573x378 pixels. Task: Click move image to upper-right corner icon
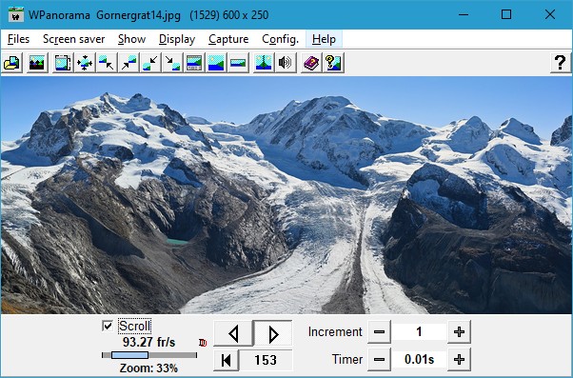tap(128, 63)
